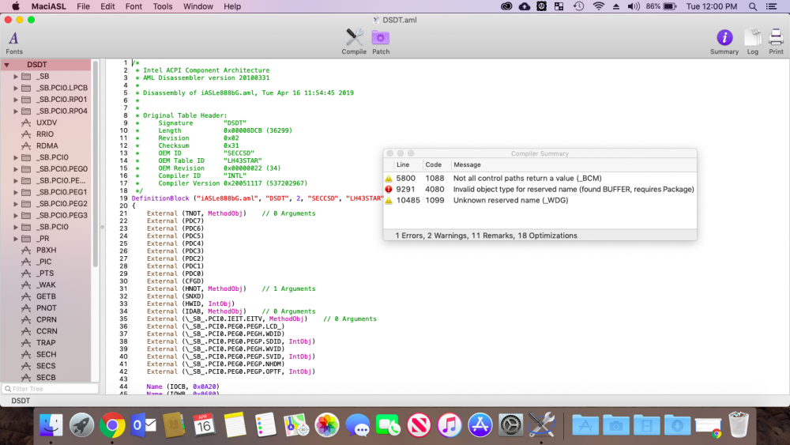Open the Apple menu

16,6
